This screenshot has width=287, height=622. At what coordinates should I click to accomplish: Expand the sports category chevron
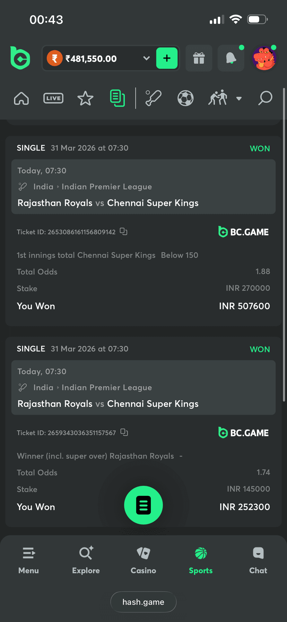(x=239, y=98)
